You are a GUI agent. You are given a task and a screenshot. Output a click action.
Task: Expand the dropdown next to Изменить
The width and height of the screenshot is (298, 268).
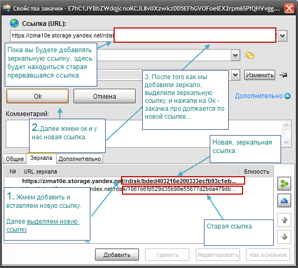(236, 75)
